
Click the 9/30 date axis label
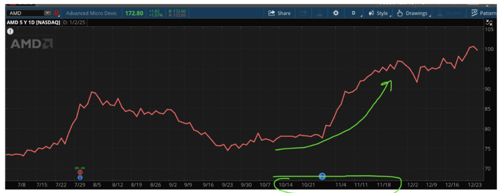pos(246,185)
